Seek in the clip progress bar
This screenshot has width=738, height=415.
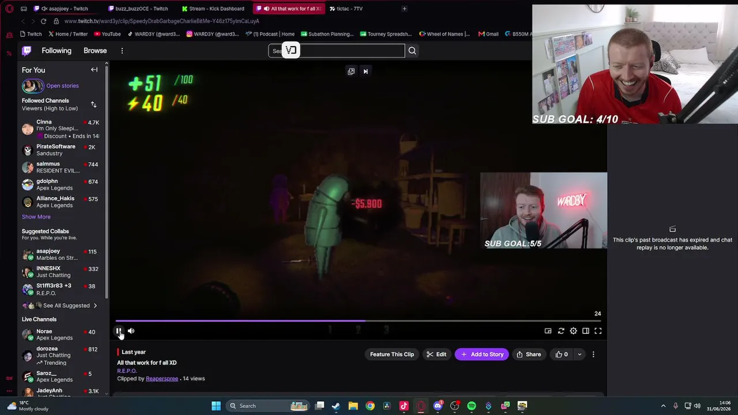358,321
